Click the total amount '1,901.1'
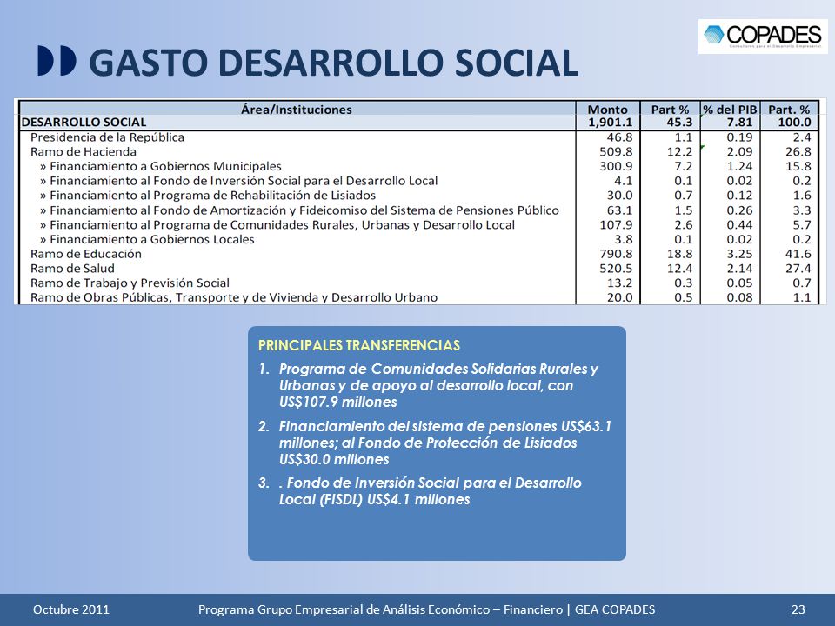 point(611,123)
